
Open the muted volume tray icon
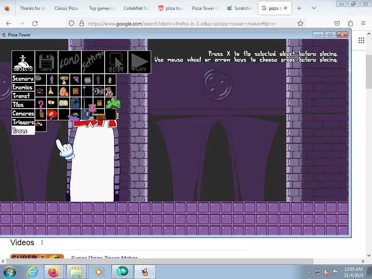[327, 272]
